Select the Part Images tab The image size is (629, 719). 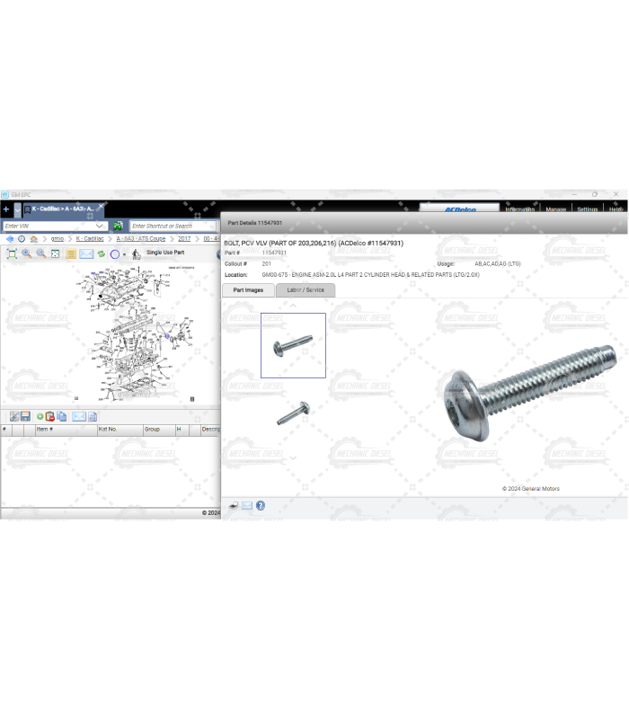248,290
